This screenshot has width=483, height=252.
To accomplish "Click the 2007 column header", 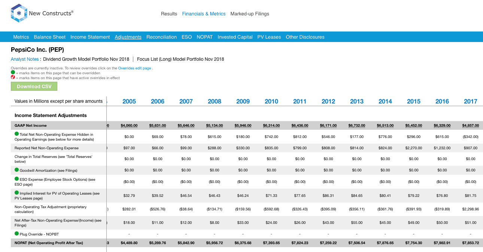I will pos(186,101).
